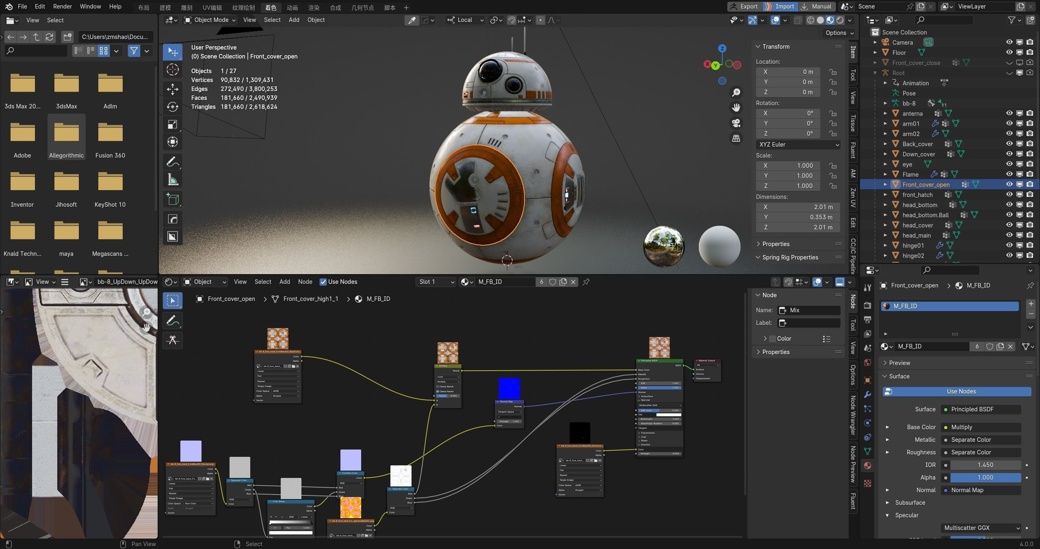The height and width of the screenshot is (549, 1040).
Task: Click the Import button in top bar
Action: point(780,6)
